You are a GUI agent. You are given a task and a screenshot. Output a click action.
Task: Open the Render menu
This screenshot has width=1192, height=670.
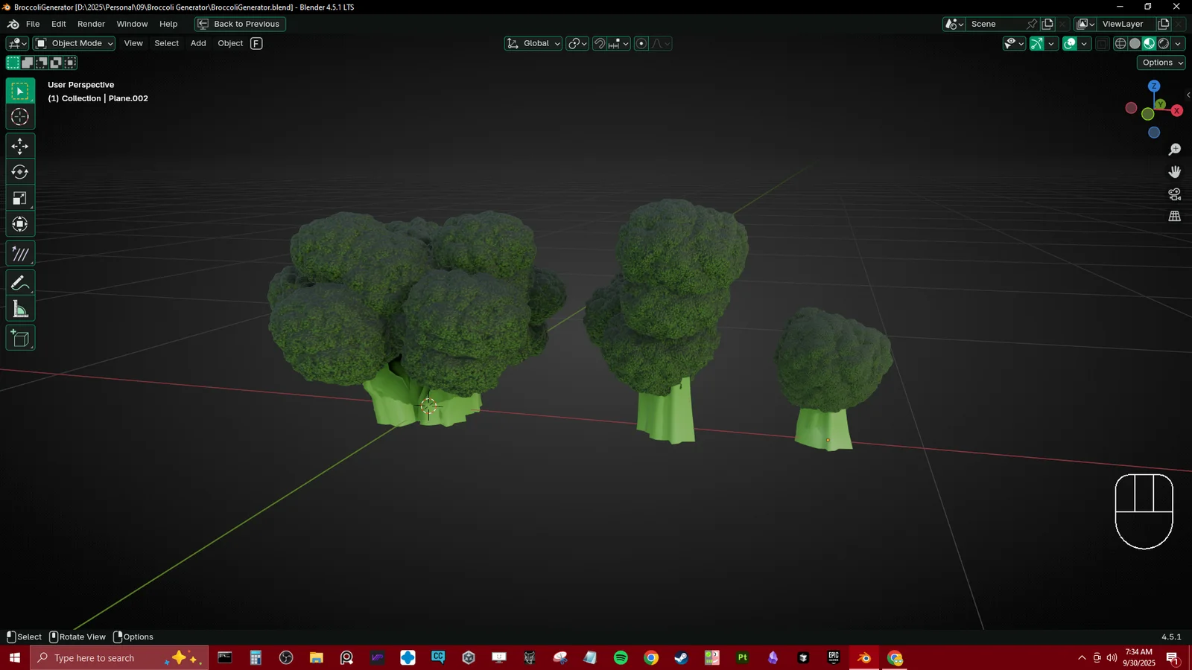pos(91,24)
